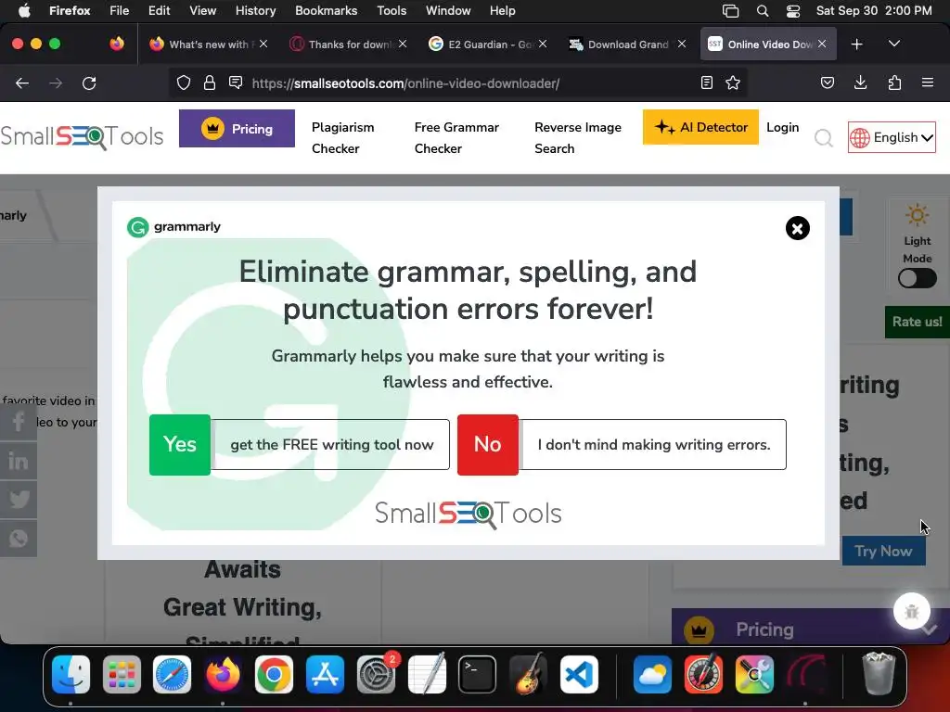
Task: Open the Apple menu
Action: 24,11
